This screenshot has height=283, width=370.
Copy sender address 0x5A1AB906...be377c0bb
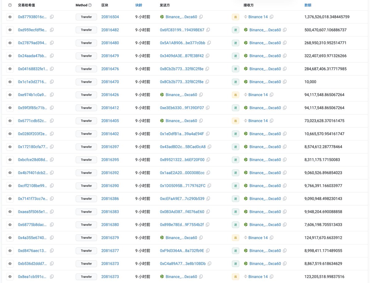(209, 43)
